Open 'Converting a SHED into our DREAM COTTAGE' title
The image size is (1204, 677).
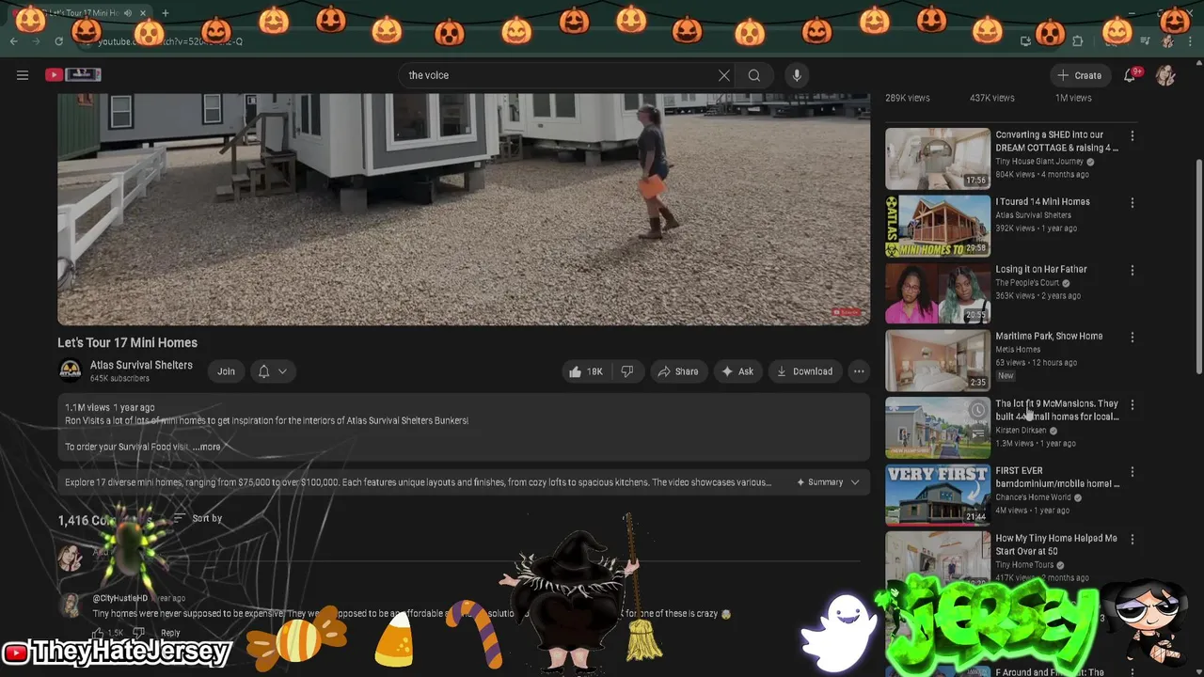pos(1056,141)
